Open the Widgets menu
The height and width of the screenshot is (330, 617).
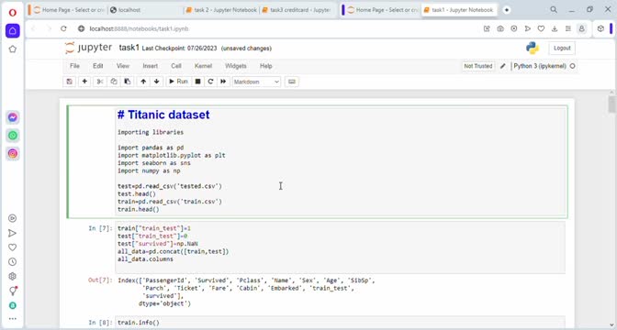(x=236, y=66)
